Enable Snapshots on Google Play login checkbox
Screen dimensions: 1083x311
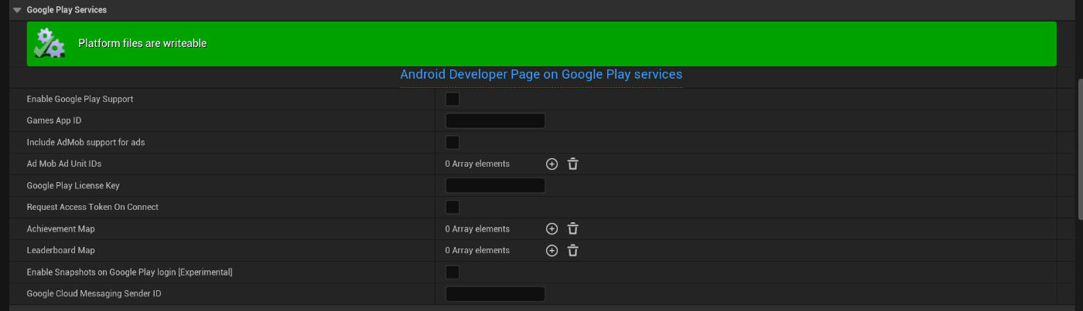click(x=453, y=272)
